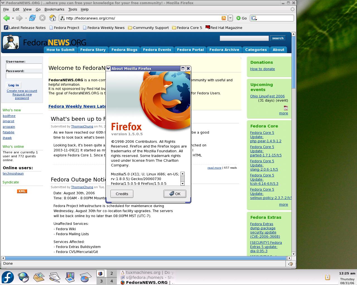Launch the presentation app panel icon
This screenshot has width=357, height=285.
[x=70, y=277]
